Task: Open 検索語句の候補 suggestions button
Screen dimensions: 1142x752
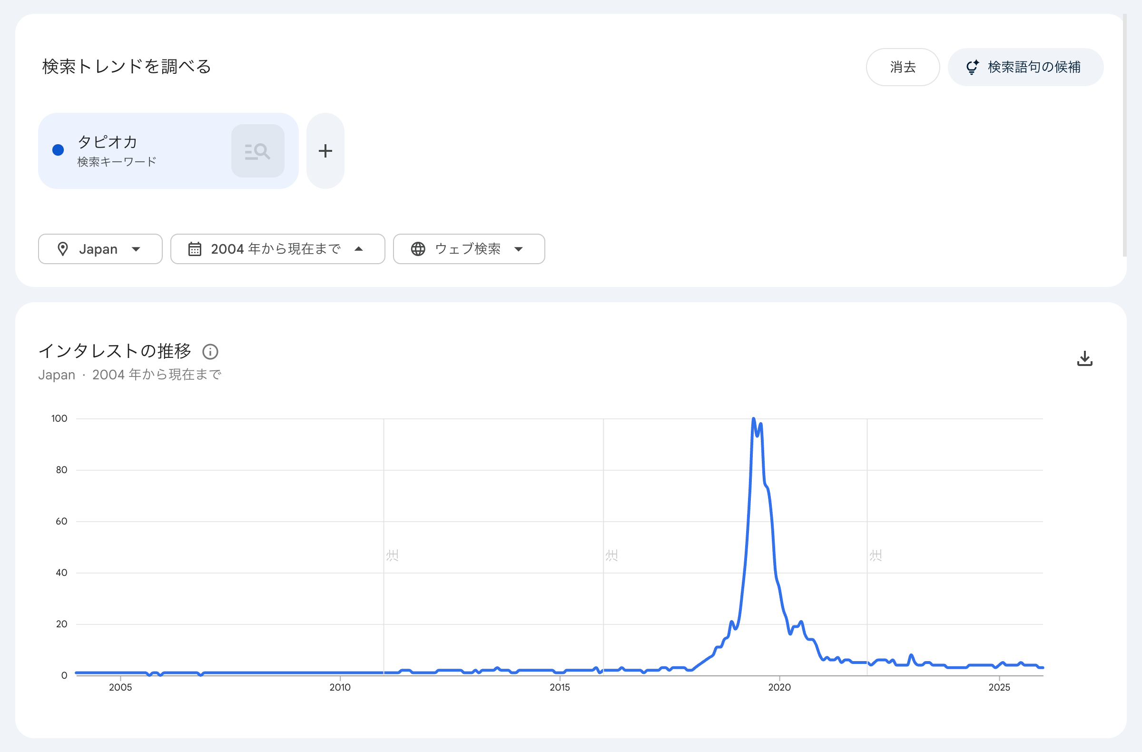Action: point(1025,67)
